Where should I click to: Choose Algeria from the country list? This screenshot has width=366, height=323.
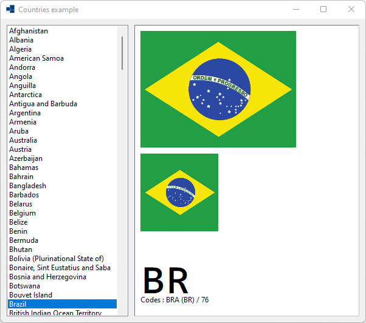click(x=63, y=49)
